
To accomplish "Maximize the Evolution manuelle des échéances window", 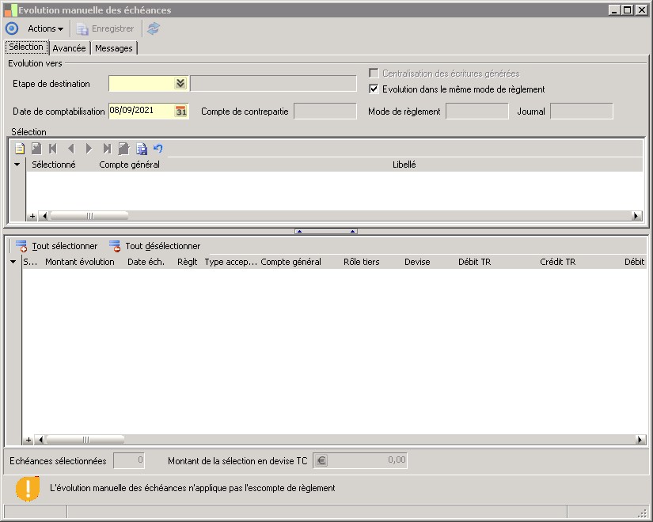I will [x=627, y=10].
